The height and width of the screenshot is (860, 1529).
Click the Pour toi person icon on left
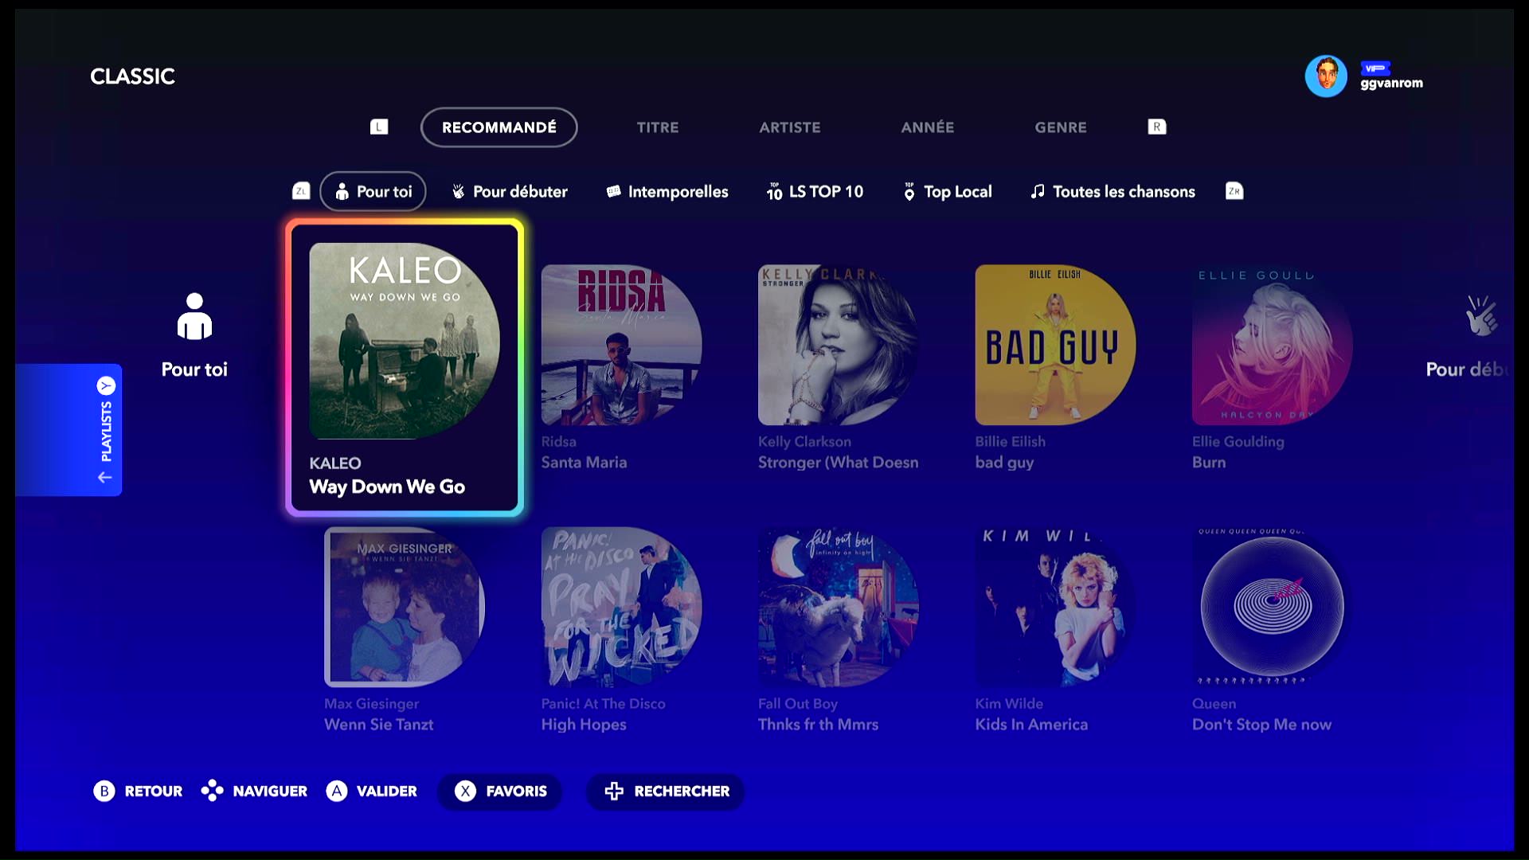click(x=194, y=316)
